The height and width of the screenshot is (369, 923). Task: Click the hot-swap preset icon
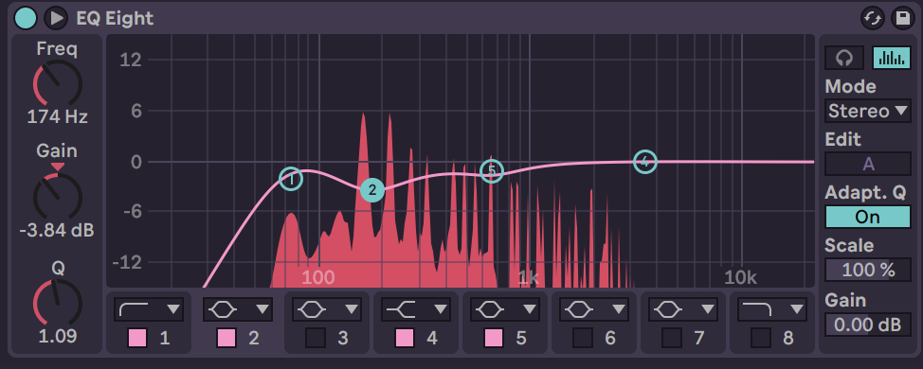(x=873, y=18)
